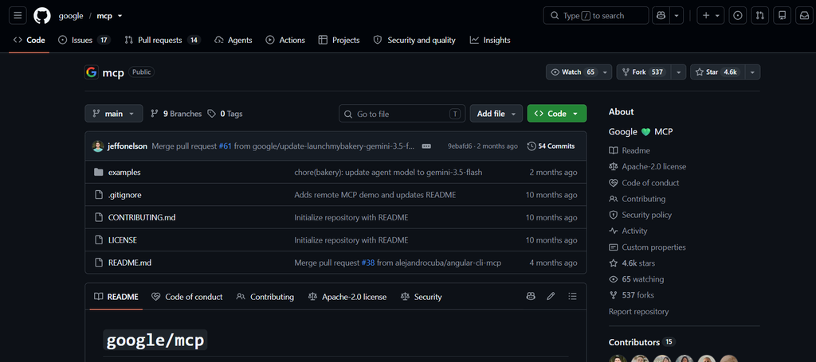Open the README outline list icon
Screen dimensions: 816x362
[x=572, y=297]
